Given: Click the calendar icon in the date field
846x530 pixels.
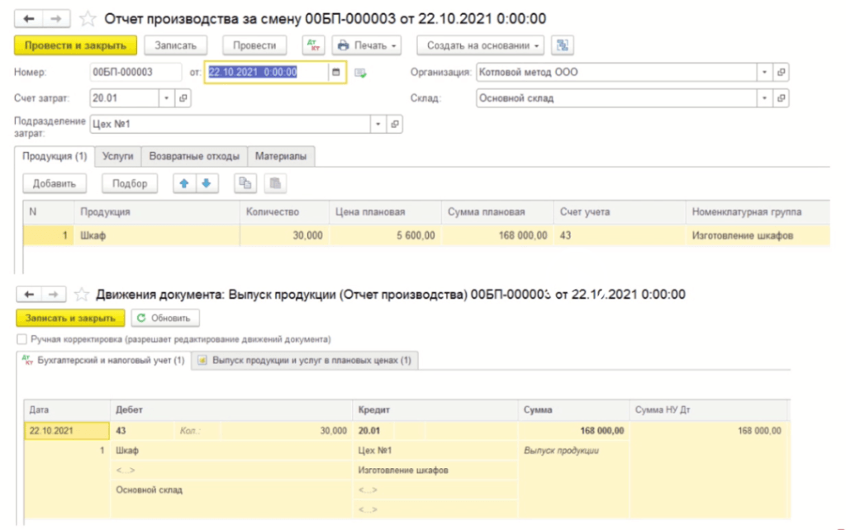Looking at the screenshot, I should click(335, 73).
